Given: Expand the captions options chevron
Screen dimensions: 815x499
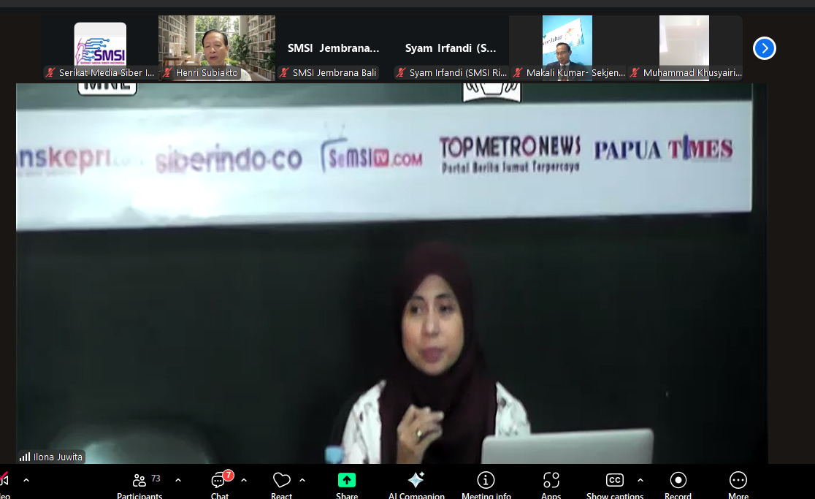Looking at the screenshot, I should tap(640, 480).
